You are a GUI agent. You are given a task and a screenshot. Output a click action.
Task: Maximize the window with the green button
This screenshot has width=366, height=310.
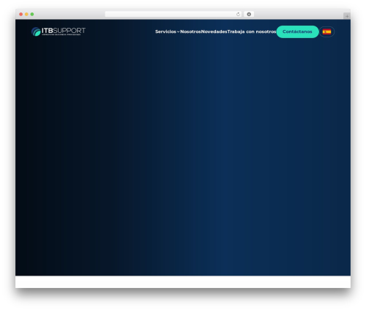[x=32, y=15]
